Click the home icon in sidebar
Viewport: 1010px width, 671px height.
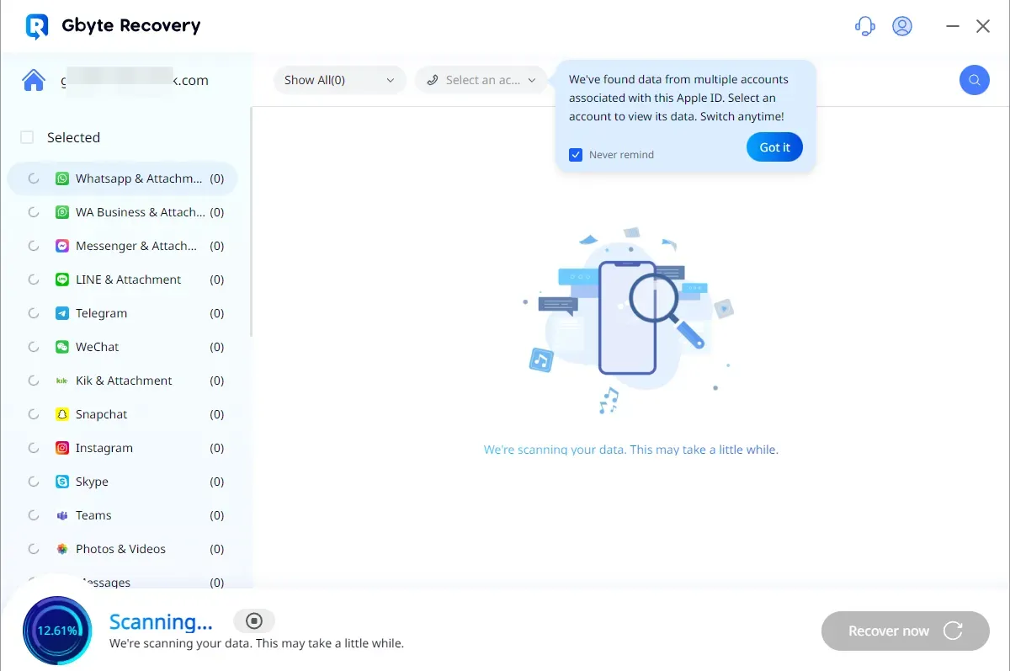coord(34,81)
